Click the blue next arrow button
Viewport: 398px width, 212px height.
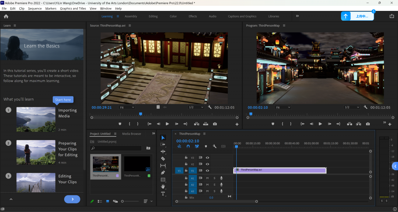72,199
